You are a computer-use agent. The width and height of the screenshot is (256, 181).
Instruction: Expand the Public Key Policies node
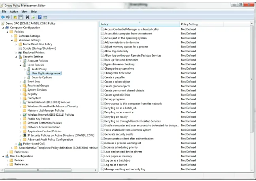tap(21, 119)
